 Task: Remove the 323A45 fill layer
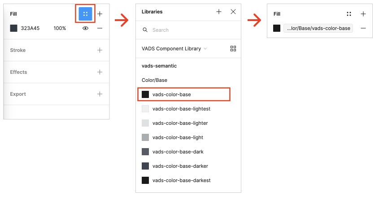(x=100, y=28)
